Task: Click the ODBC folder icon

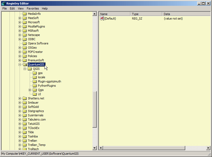Action: (24, 39)
